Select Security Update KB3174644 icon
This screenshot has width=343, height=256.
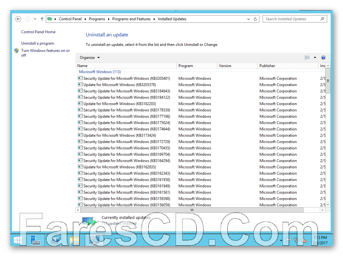click(x=80, y=129)
